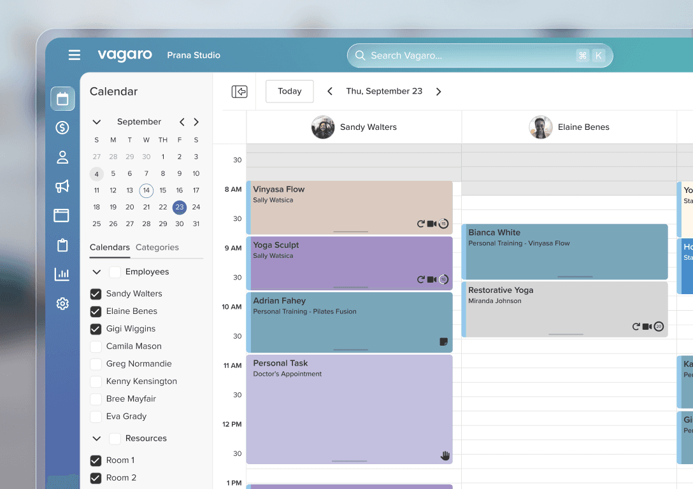Uncheck the Room 1 resource checkbox
Image resolution: width=693 pixels, height=489 pixels.
pos(96,460)
